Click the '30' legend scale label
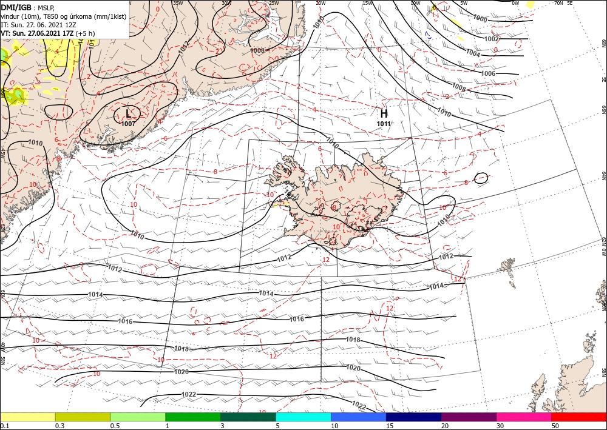This screenshot has height=430, width=607. [501, 426]
